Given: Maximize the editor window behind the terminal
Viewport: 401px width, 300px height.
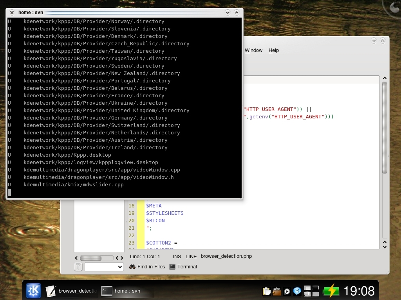Looking at the screenshot, I should tap(383, 41).
